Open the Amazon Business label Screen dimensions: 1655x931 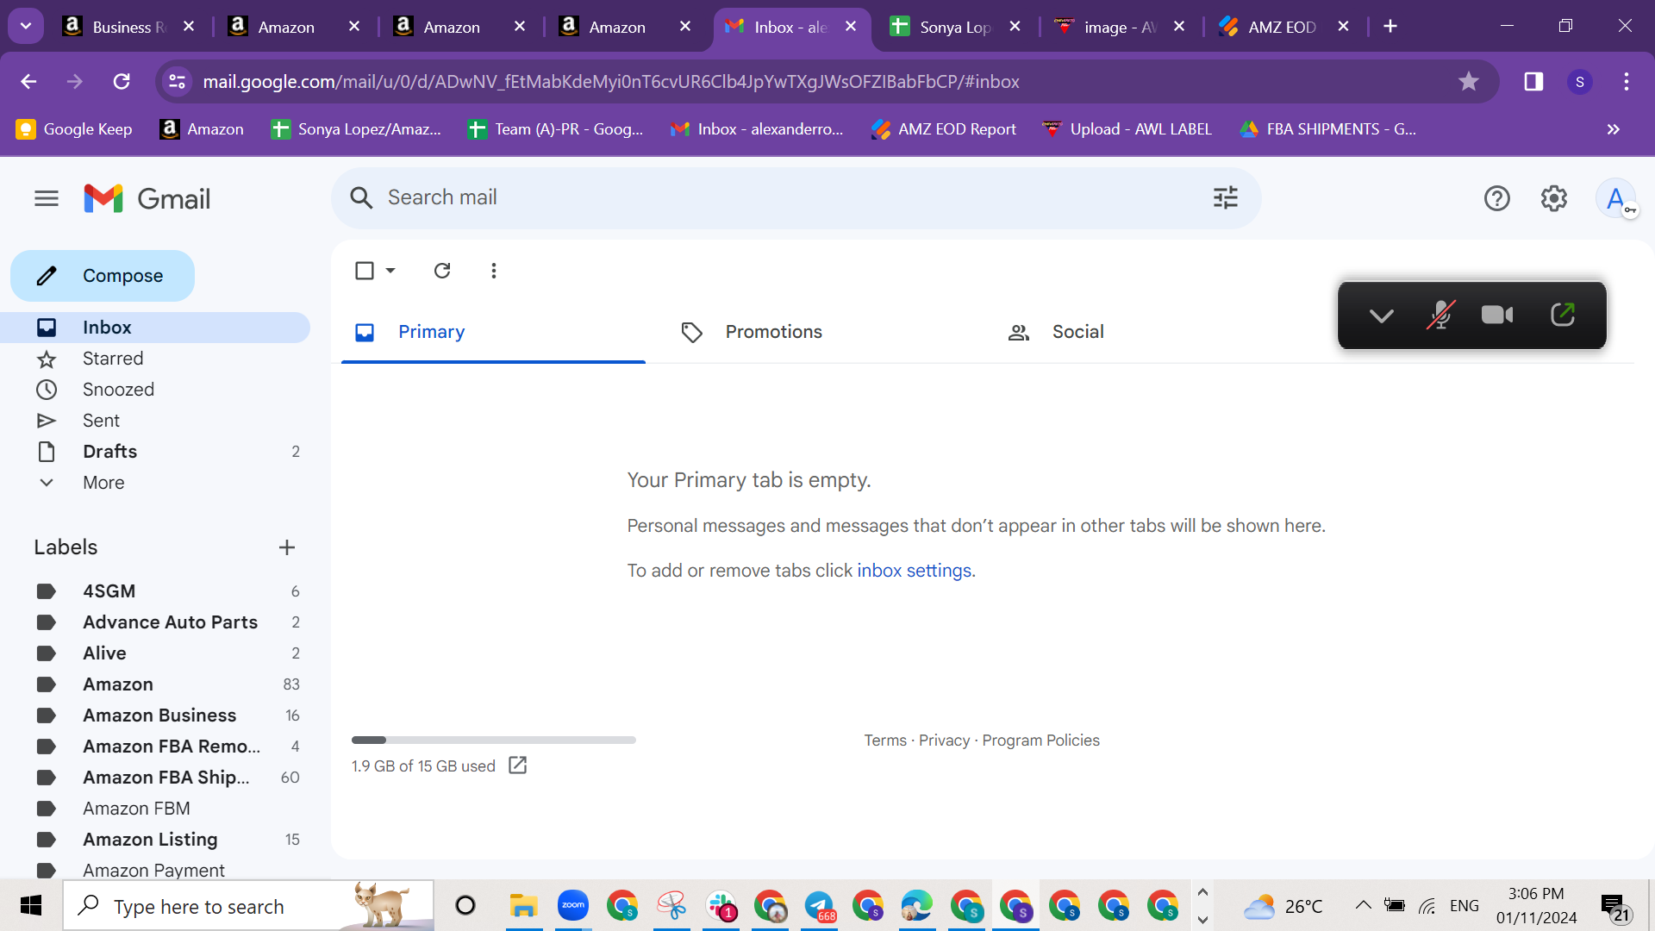(x=155, y=715)
